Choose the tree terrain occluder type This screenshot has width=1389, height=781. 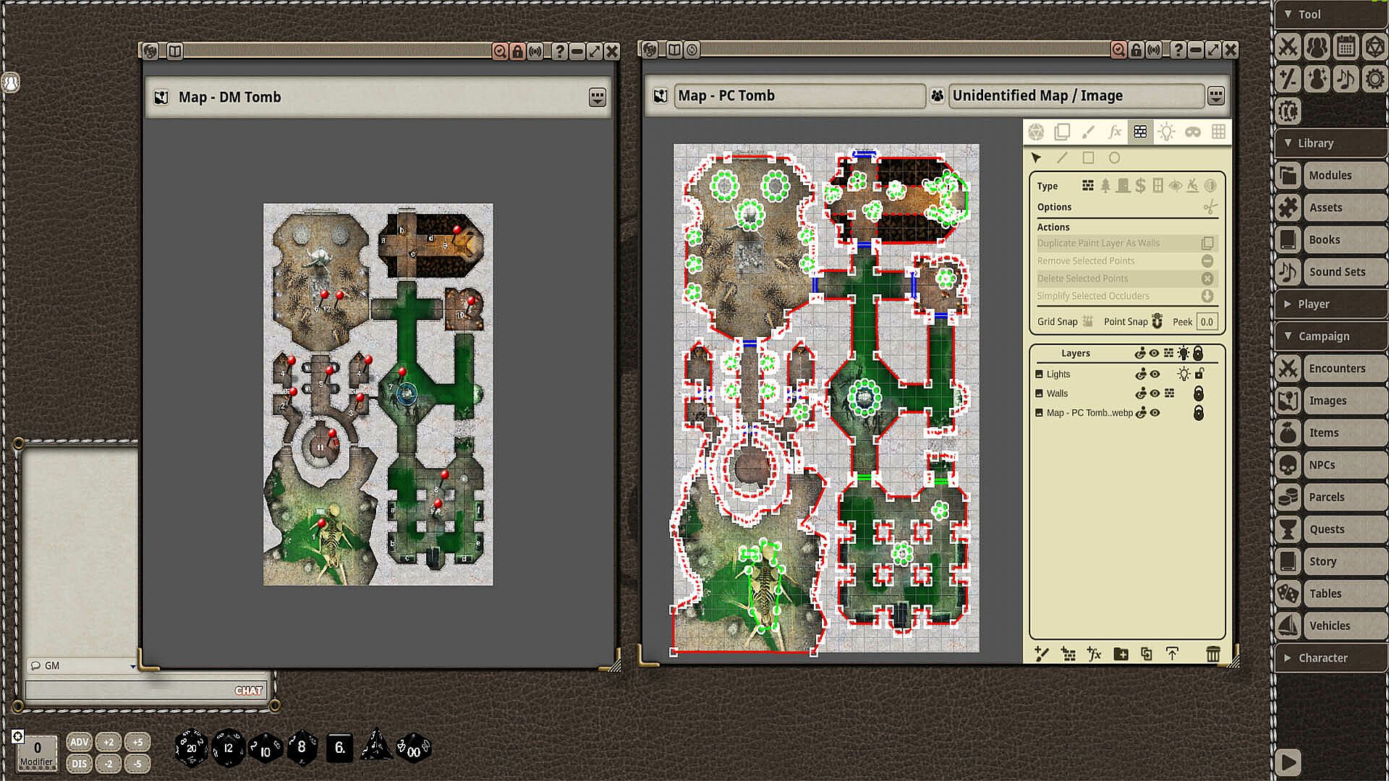(x=1105, y=186)
